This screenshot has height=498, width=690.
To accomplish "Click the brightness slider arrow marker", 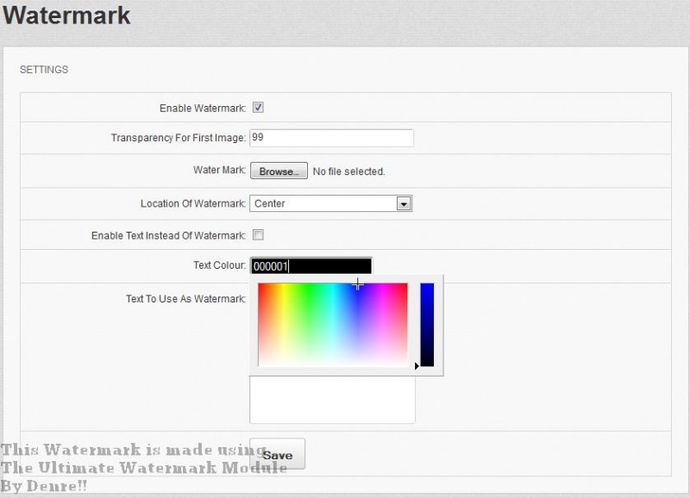I will (x=417, y=365).
